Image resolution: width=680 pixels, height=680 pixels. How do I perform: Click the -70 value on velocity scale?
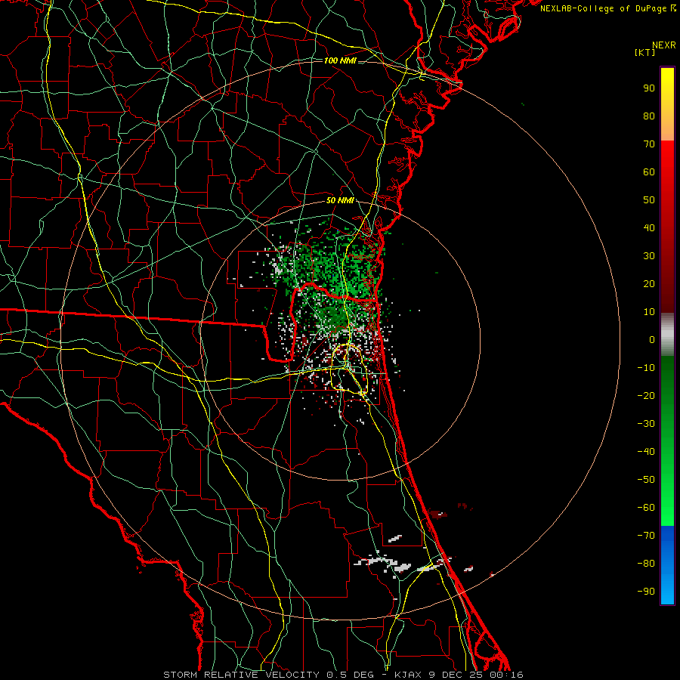point(646,536)
